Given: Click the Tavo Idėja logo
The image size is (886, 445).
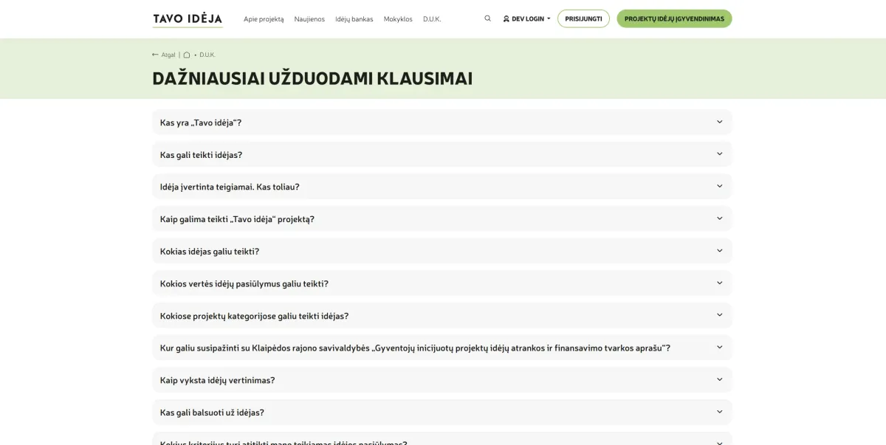Looking at the screenshot, I should coord(188,19).
